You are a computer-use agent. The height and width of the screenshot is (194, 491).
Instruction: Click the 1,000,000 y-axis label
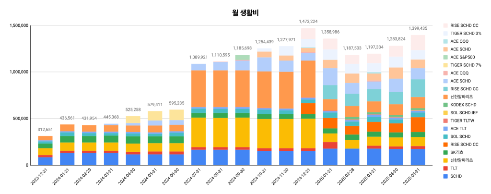(19, 72)
